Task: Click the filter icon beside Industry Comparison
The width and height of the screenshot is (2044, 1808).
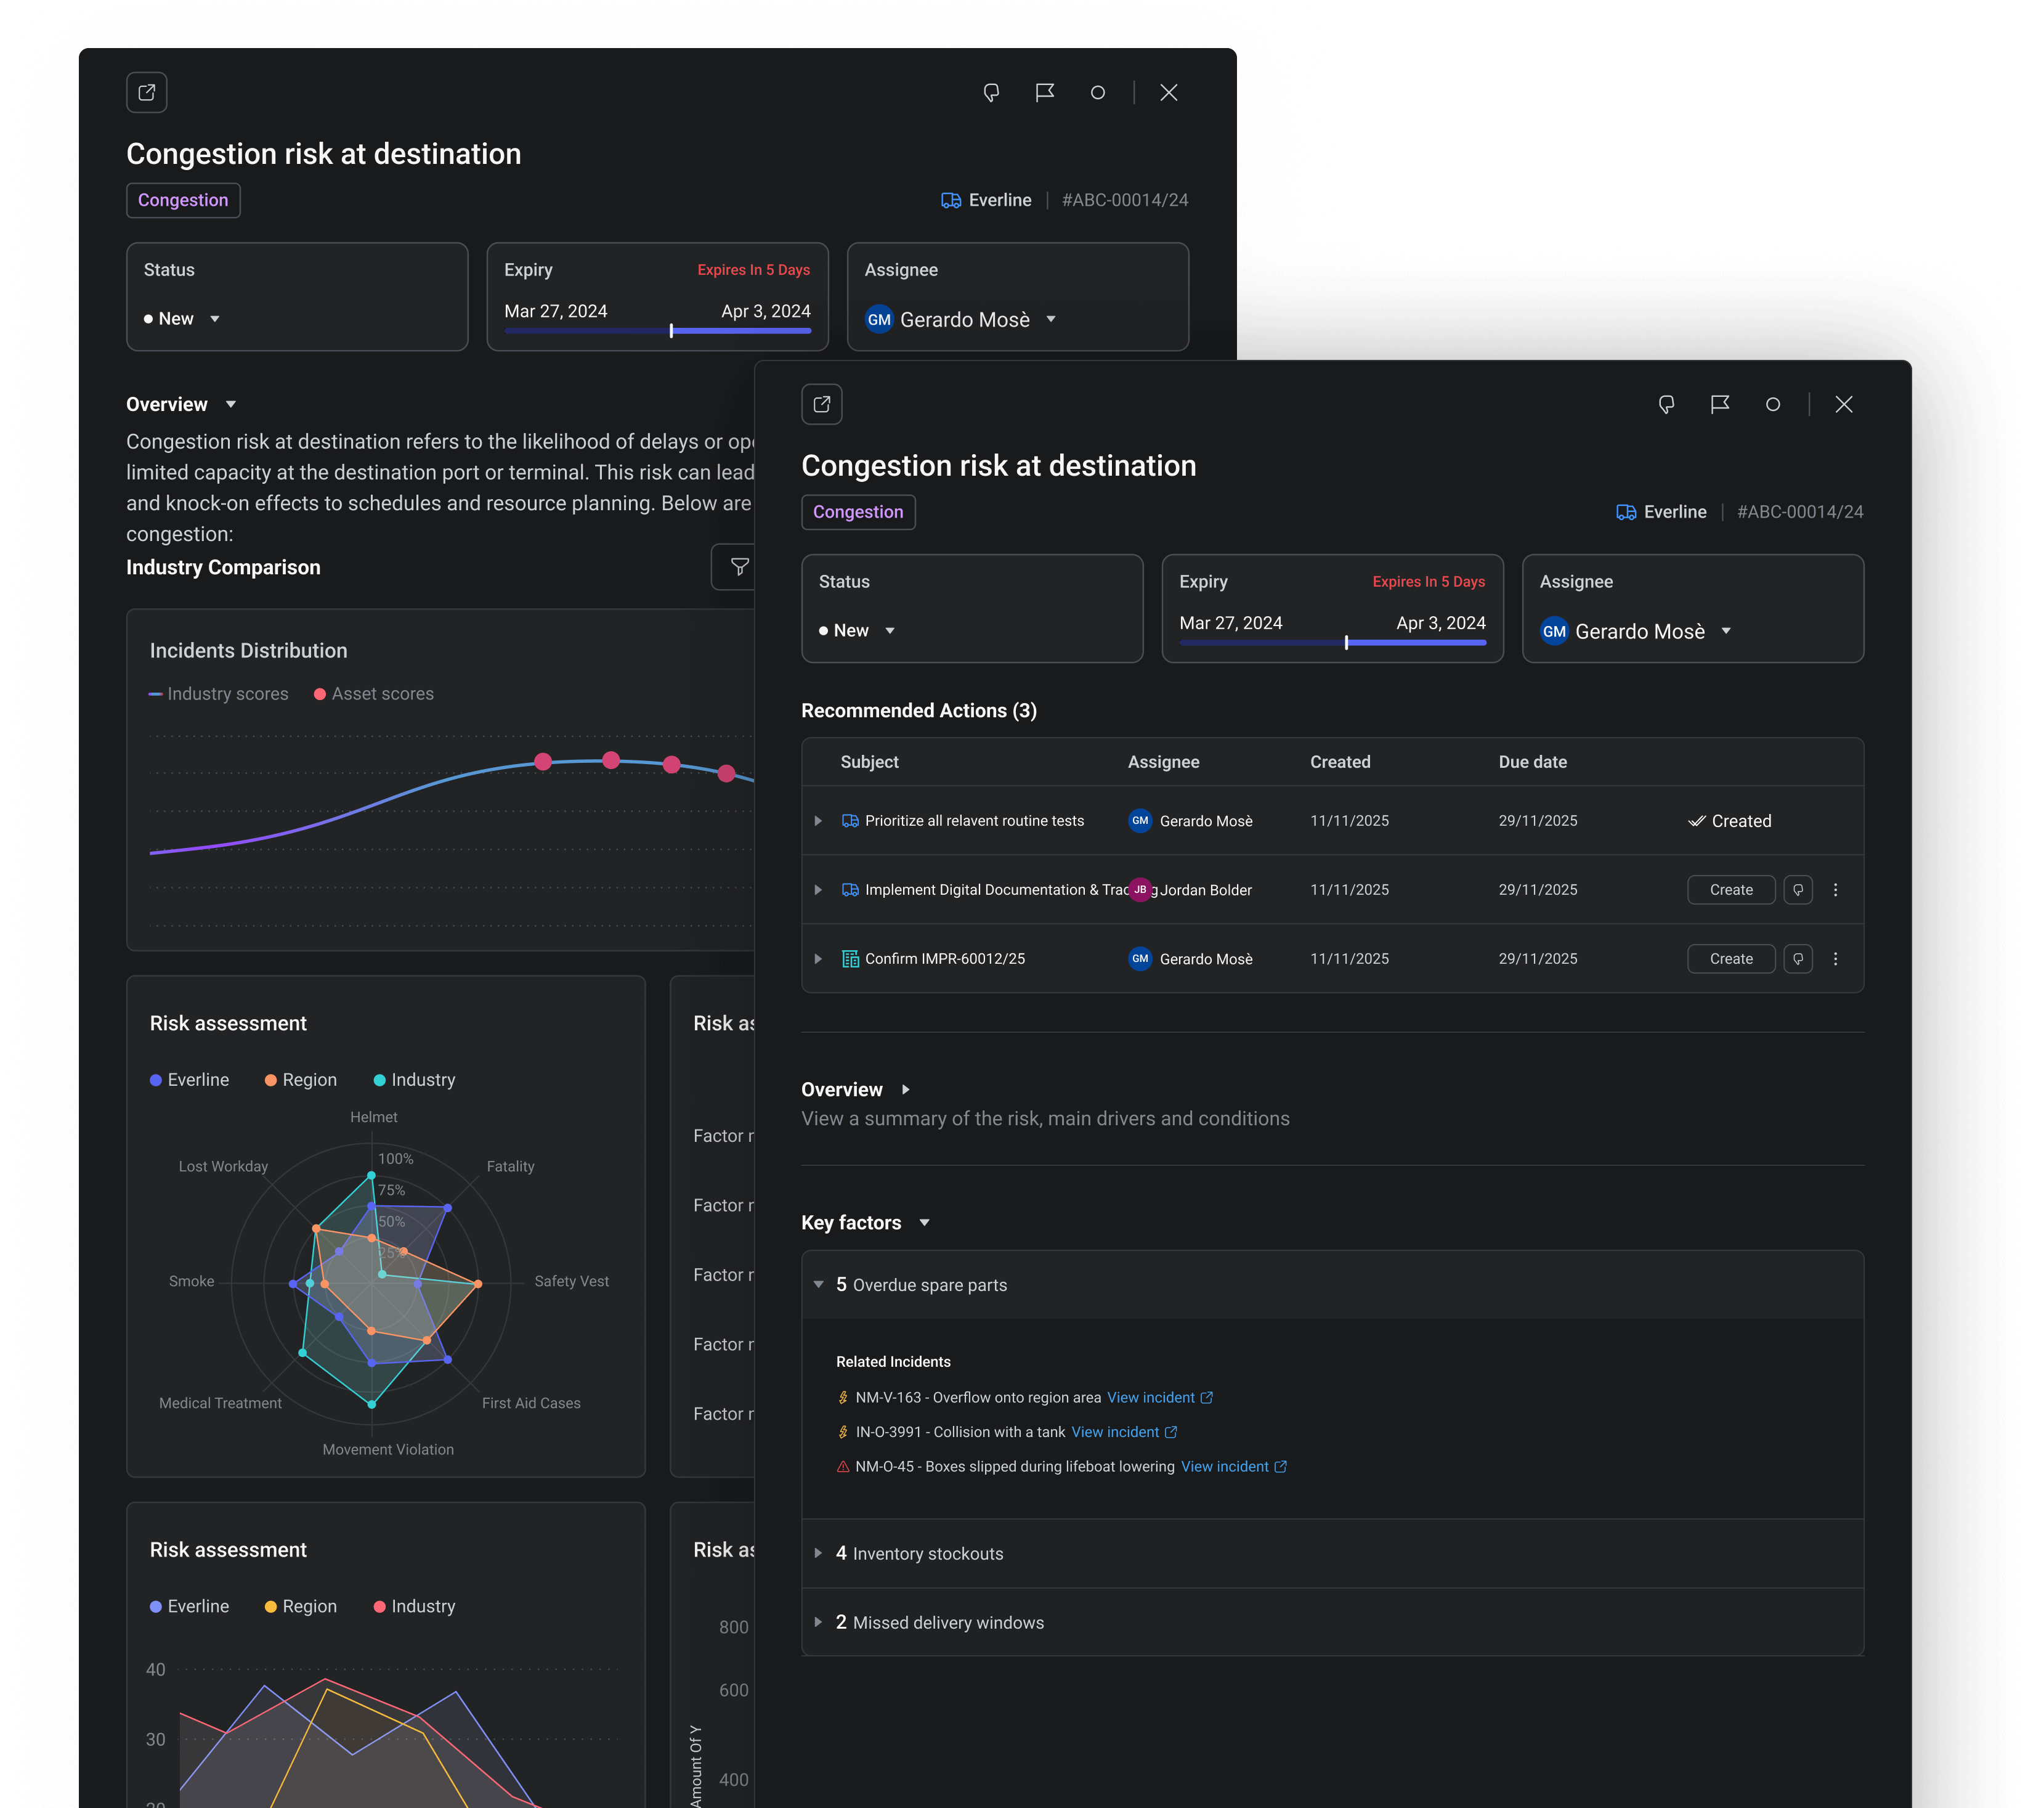Action: 739,568
